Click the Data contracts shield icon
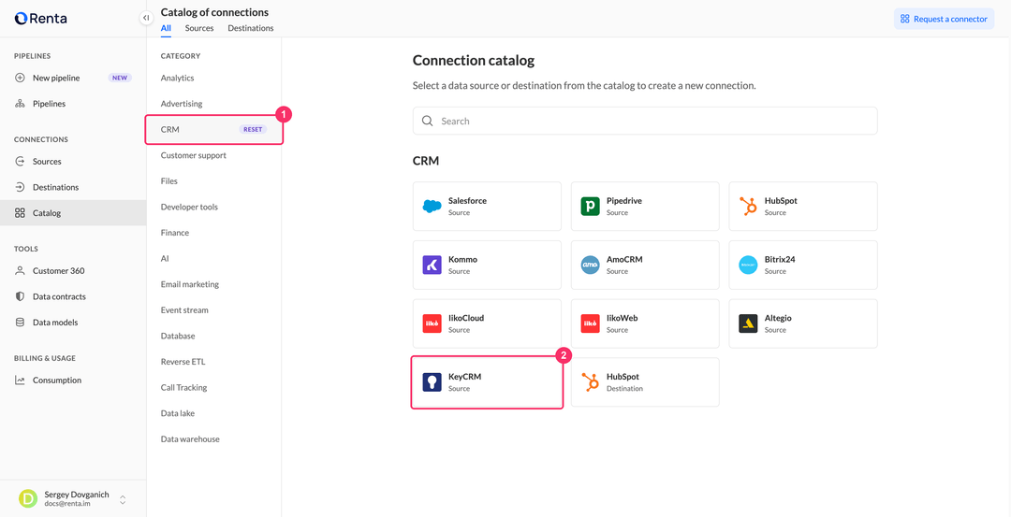The width and height of the screenshot is (1011, 517). [x=20, y=296]
